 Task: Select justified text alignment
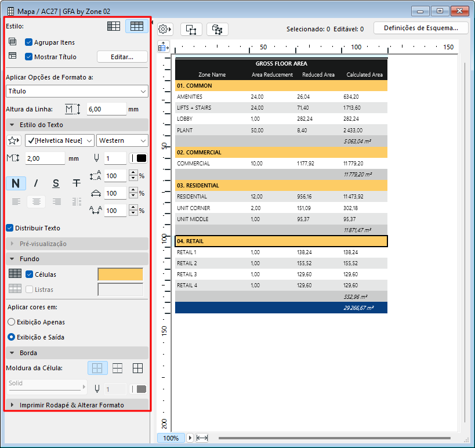point(77,201)
